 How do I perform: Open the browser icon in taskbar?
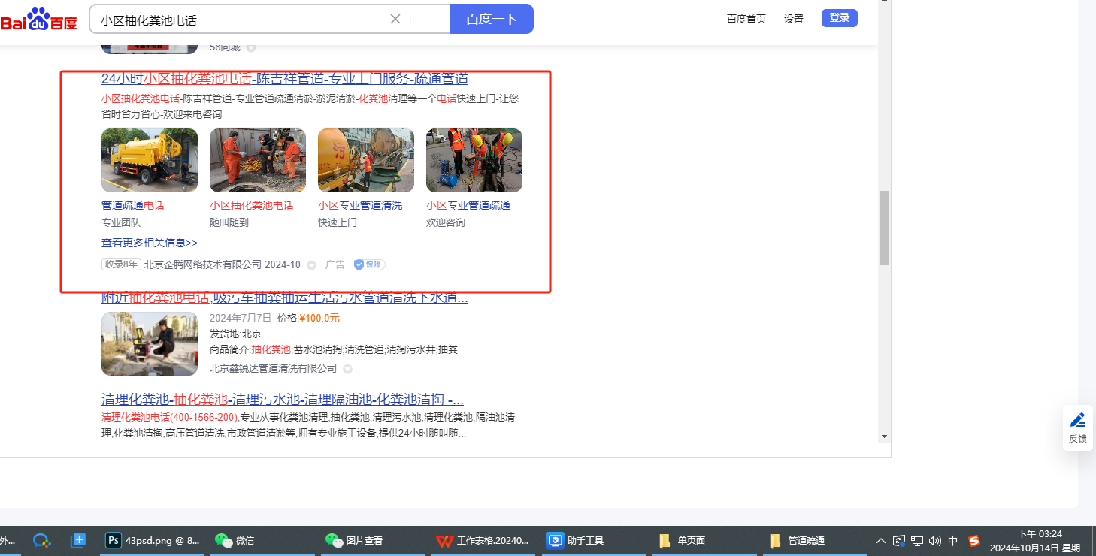pos(42,540)
